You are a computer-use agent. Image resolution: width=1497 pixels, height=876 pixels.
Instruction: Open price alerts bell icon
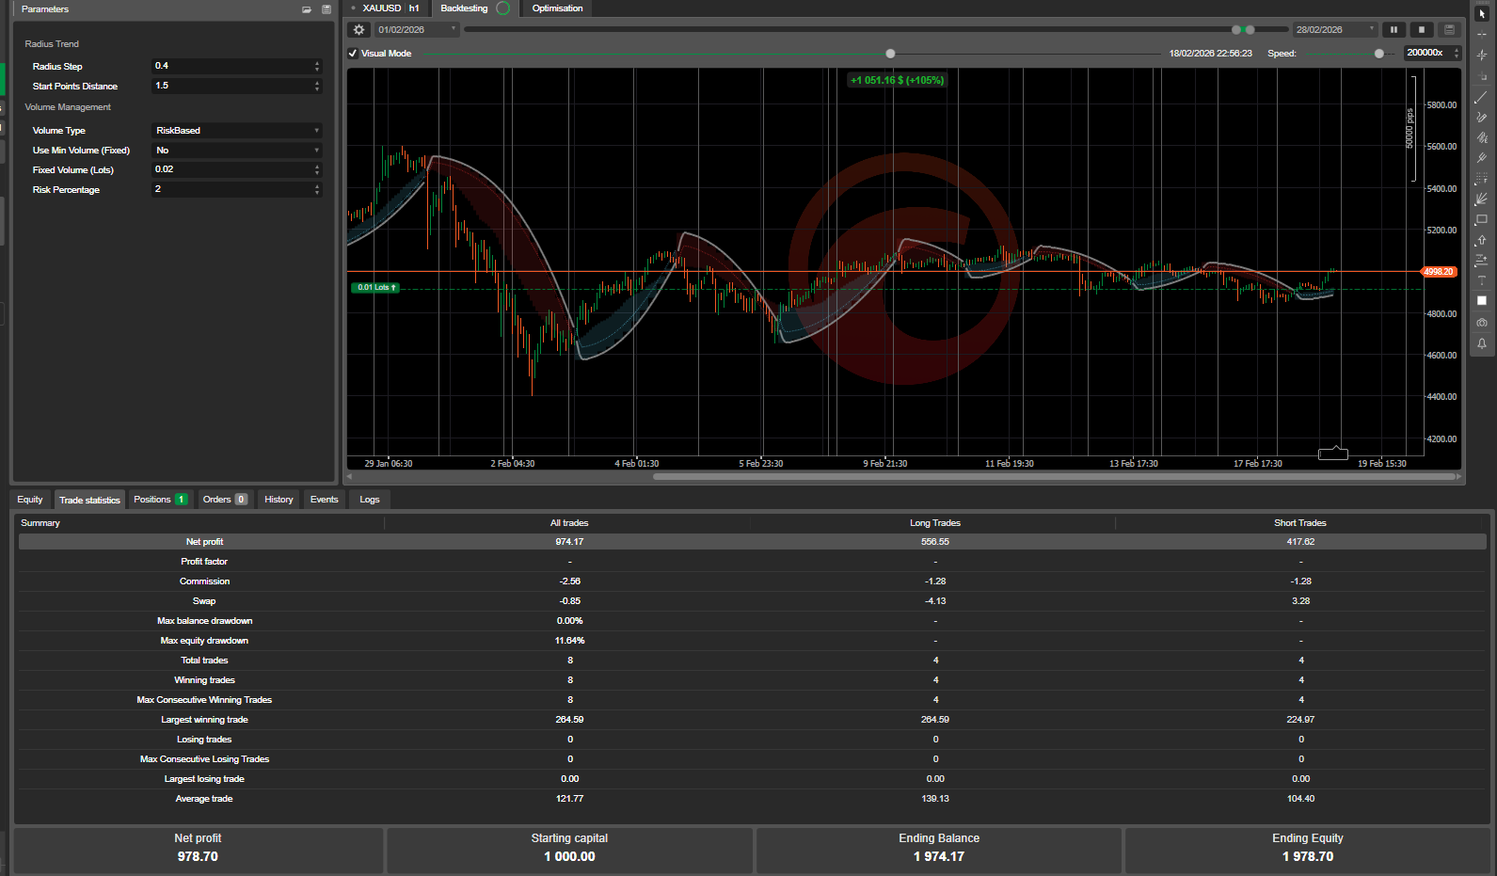click(1482, 343)
